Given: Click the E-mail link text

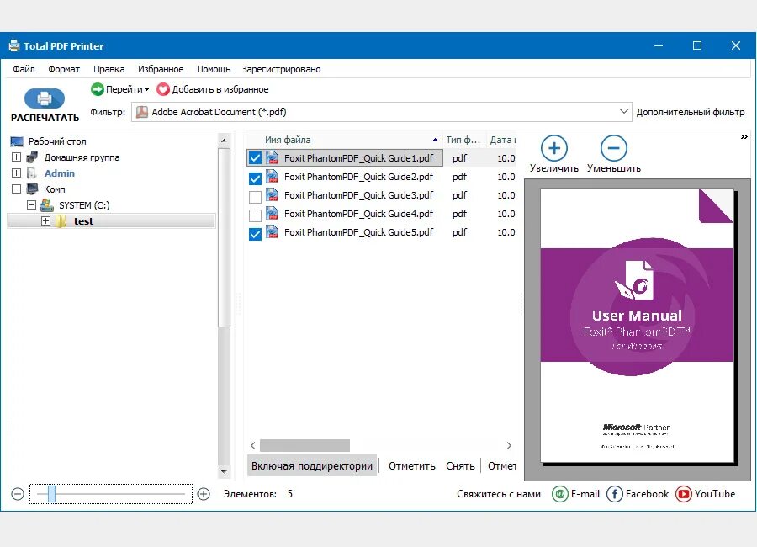Looking at the screenshot, I should 585,494.
